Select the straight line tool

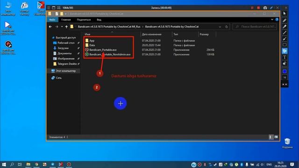pyautogui.click(x=285, y=33)
